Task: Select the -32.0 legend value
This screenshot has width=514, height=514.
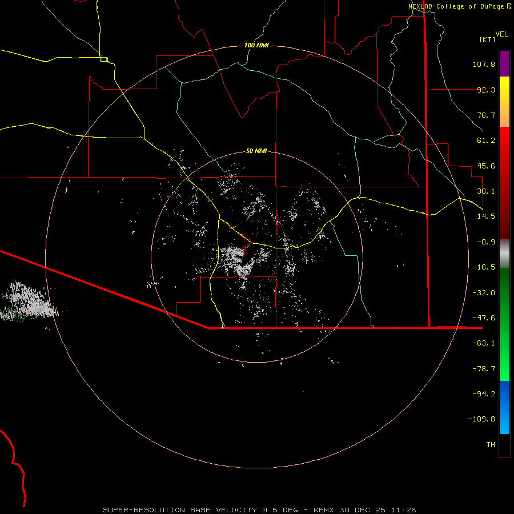Action: pos(484,293)
